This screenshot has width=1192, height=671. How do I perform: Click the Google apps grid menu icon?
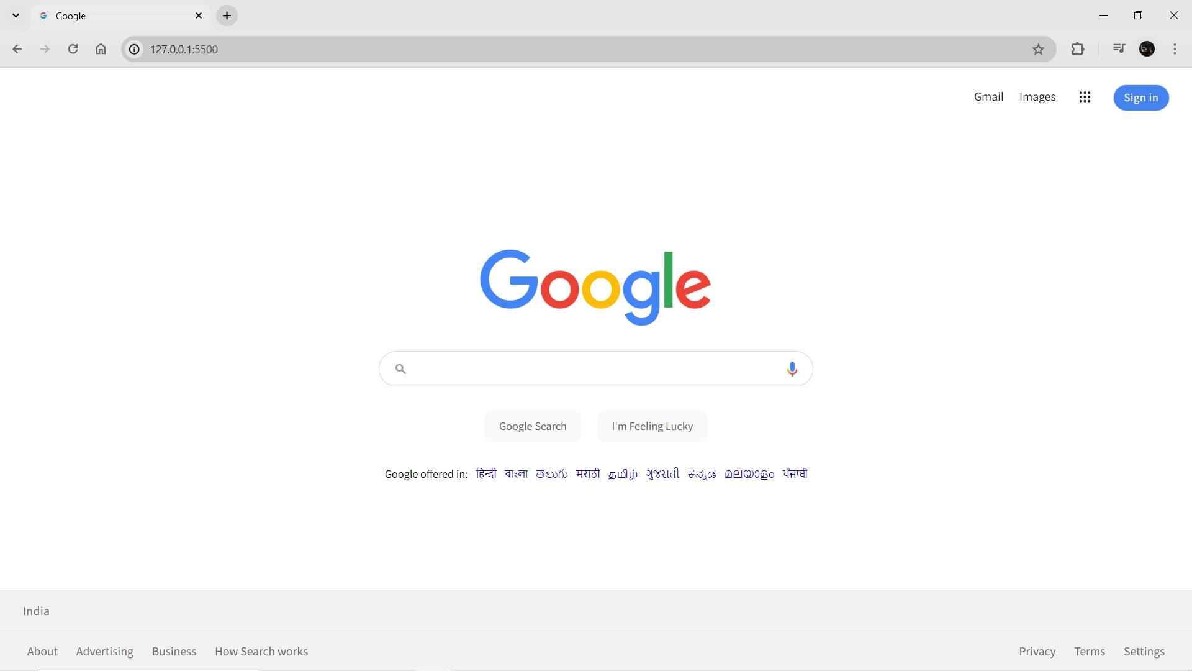pos(1085,97)
